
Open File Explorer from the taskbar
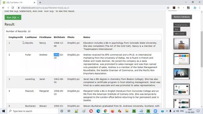tap(127, 111)
